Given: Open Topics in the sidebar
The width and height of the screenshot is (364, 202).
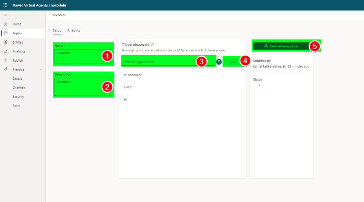Looking at the screenshot, I should [22, 33].
